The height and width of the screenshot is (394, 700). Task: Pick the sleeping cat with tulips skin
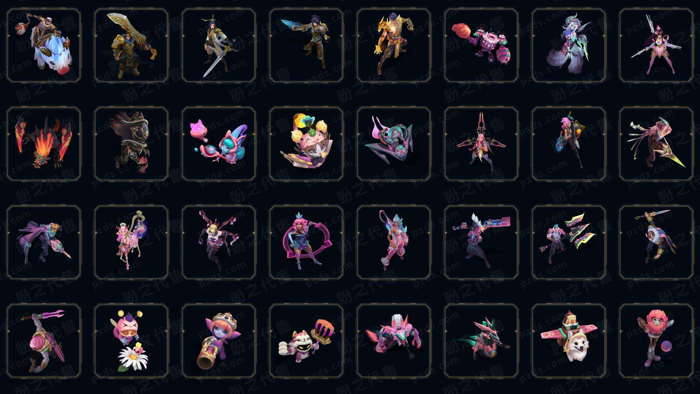pos(306,144)
